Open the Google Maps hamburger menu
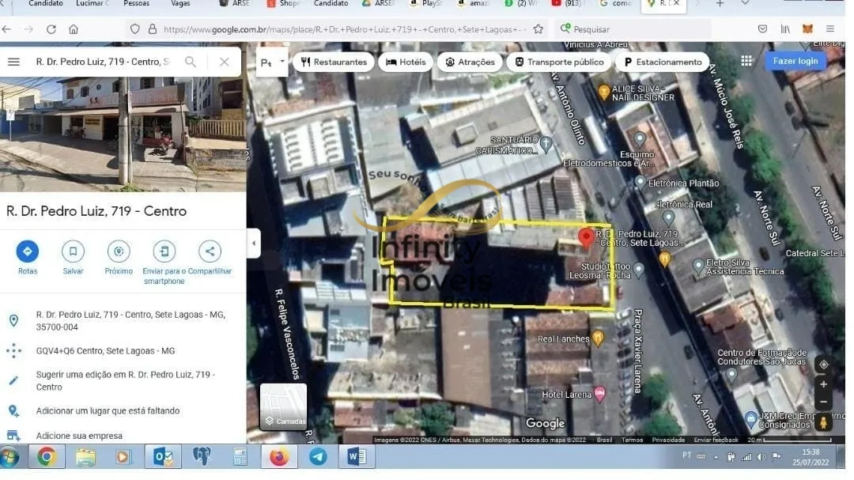854x480 pixels. tap(13, 62)
